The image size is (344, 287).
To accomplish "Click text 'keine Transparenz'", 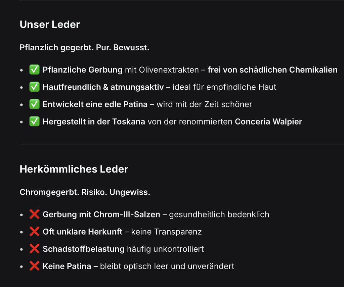I will (x=167, y=232).
